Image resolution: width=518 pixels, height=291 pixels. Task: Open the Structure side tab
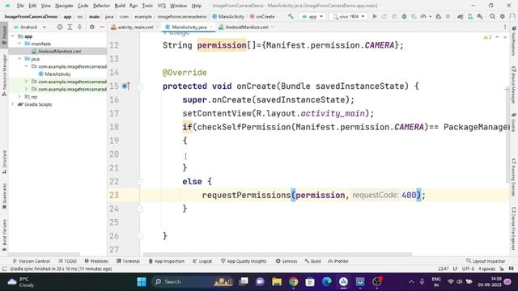point(4,162)
